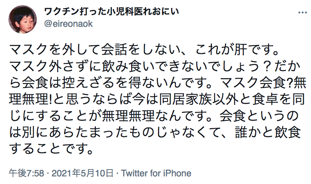This screenshot has width=311, height=184.
Task: Open display name ワクチン打った小児科医れおにい
Action: [x=111, y=12]
